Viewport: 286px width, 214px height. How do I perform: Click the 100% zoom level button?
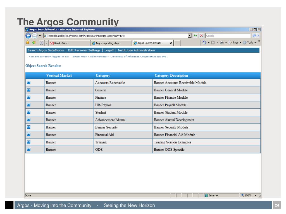click(x=246, y=195)
